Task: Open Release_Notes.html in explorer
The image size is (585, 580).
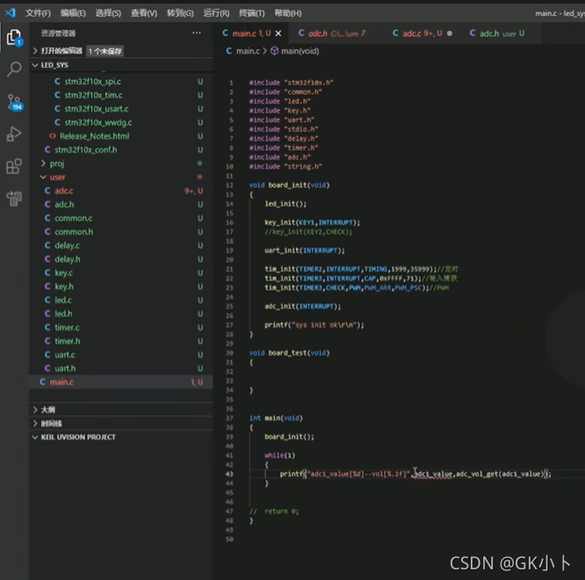Action: [x=121, y=136]
